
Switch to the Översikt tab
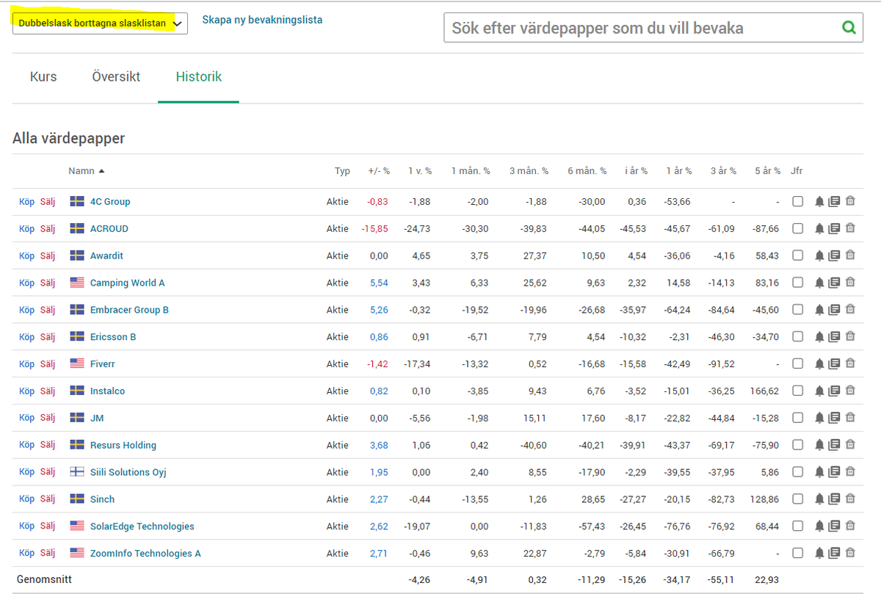click(116, 77)
